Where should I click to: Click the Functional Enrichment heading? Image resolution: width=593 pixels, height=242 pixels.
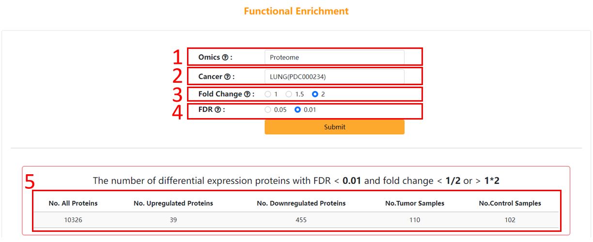(x=296, y=11)
